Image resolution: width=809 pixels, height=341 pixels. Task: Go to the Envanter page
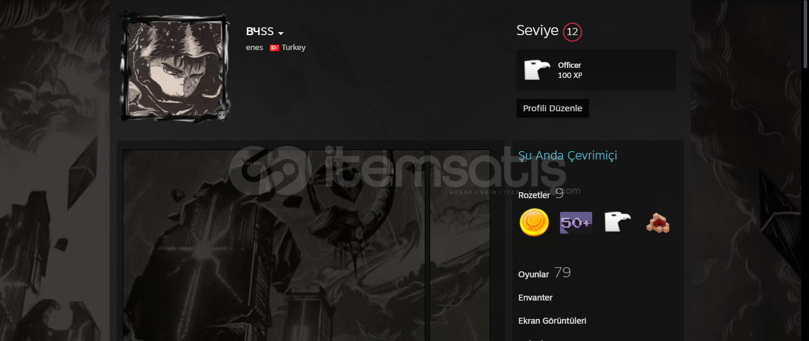536,298
